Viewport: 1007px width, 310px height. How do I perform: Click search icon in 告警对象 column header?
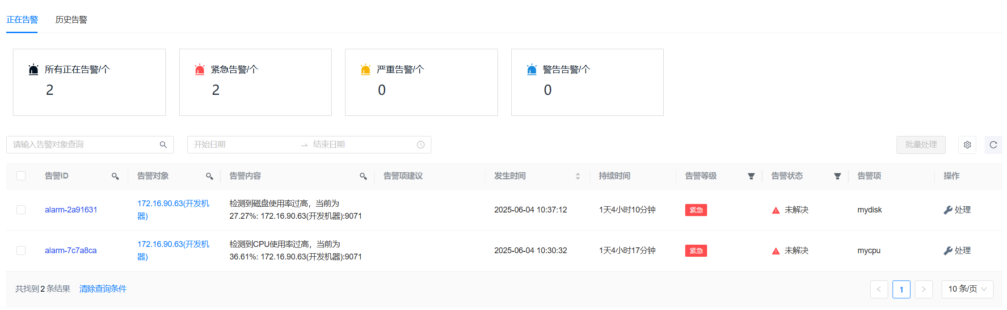pyautogui.click(x=209, y=176)
